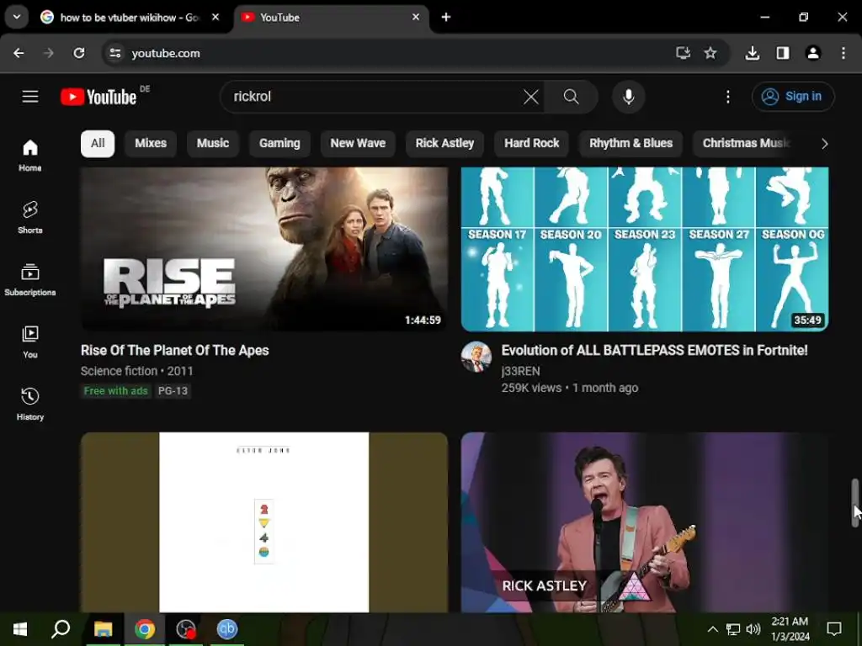Image resolution: width=862 pixels, height=646 pixels.
Task: Click the magnifier search button
Action: click(572, 97)
